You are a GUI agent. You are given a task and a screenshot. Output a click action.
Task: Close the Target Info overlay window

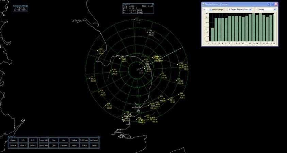coord(153,4)
